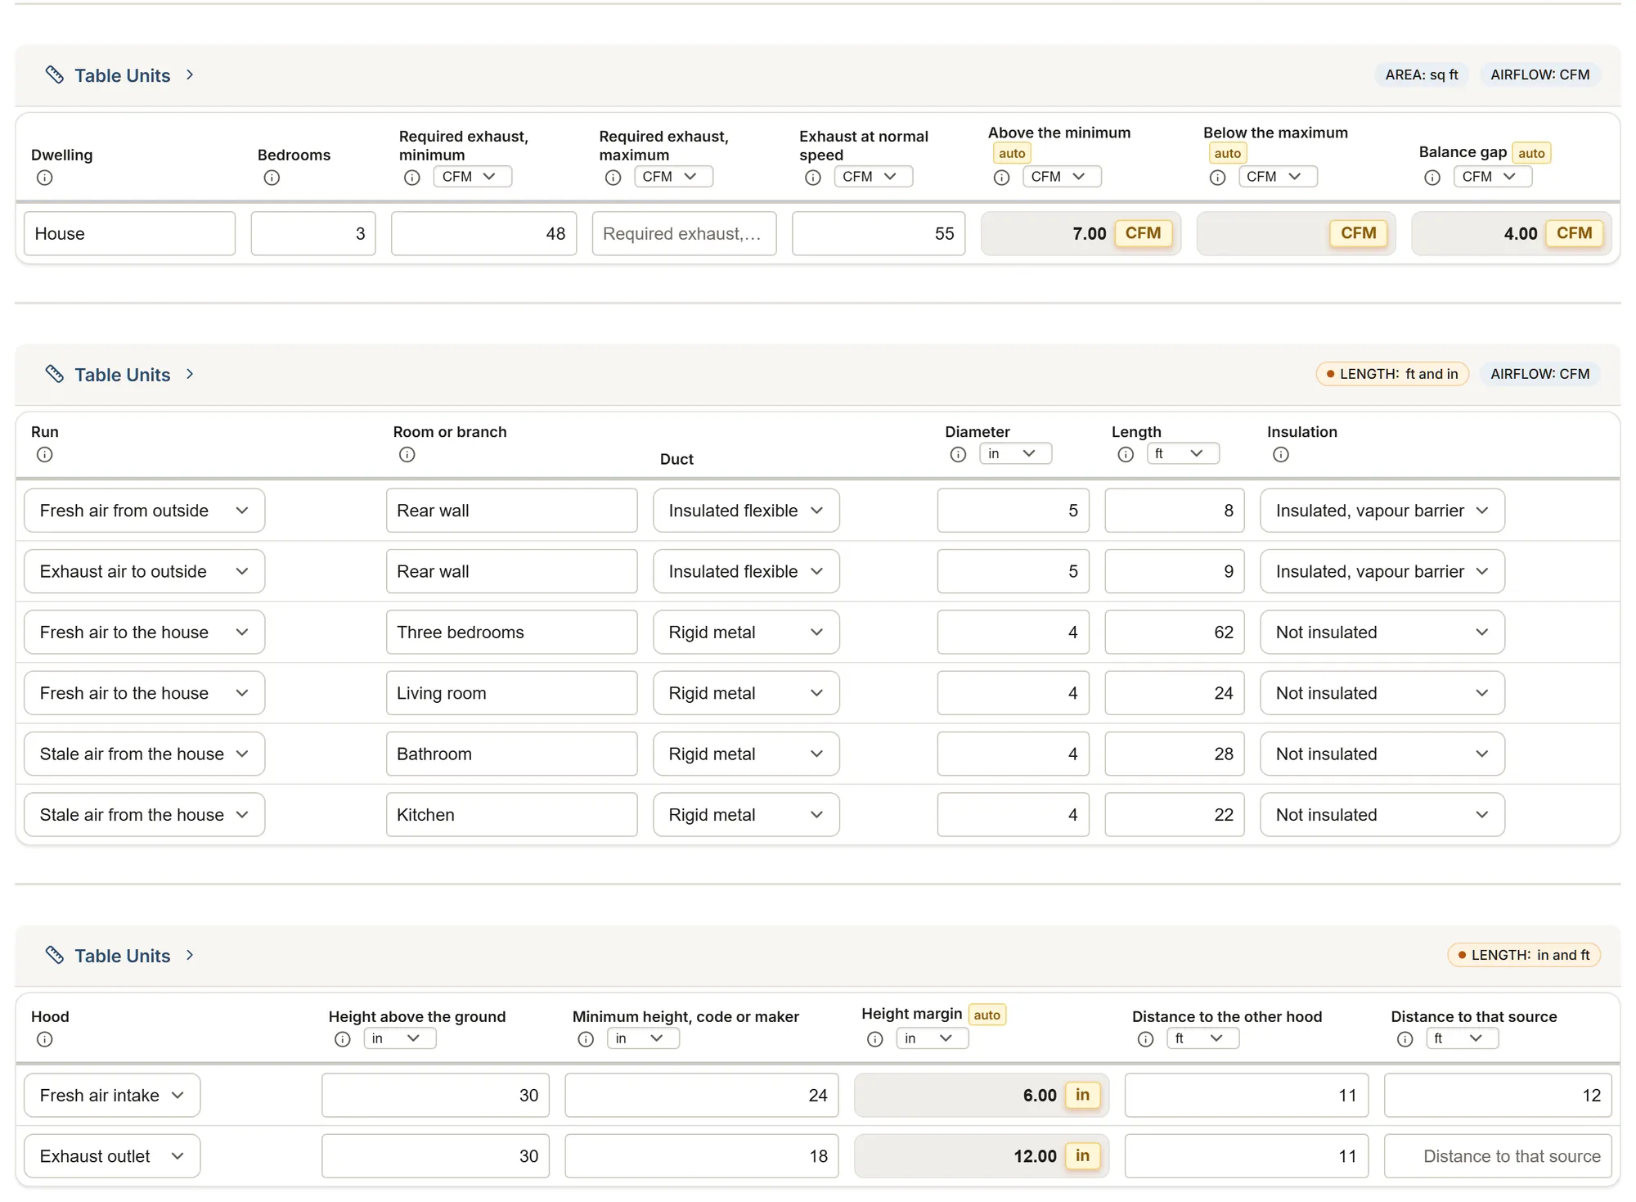Open the Diameter unit dropdown

pyautogui.click(x=1015, y=453)
